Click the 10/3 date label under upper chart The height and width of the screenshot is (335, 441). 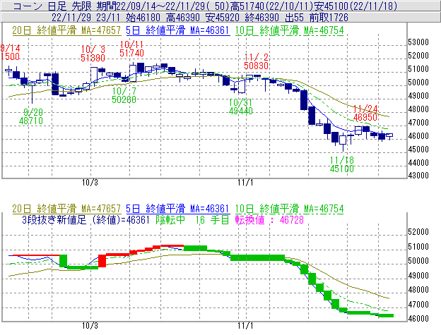tap(90, 183)
